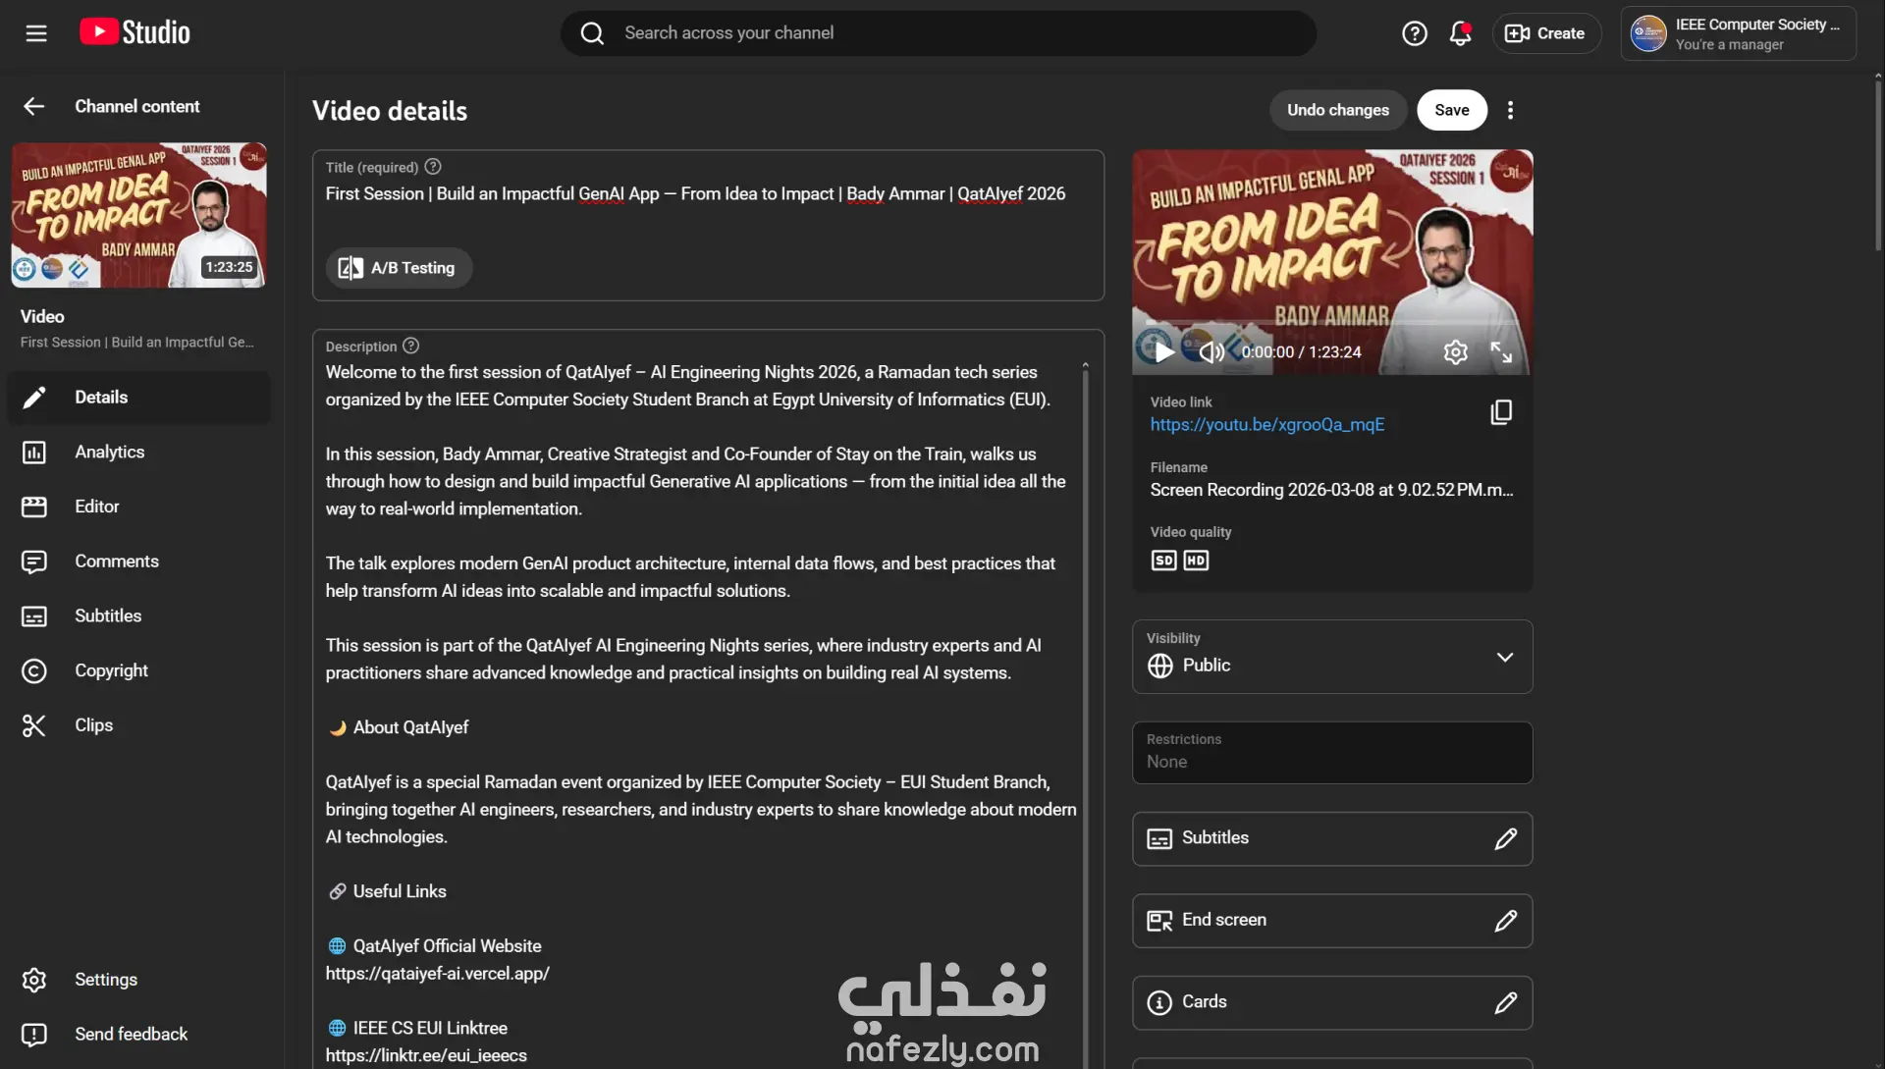Image resolution: width=1885 pixels, height=1069 pixels.
Task: Expand the video preview to fullscreen
Action: tap(1501, 352)
